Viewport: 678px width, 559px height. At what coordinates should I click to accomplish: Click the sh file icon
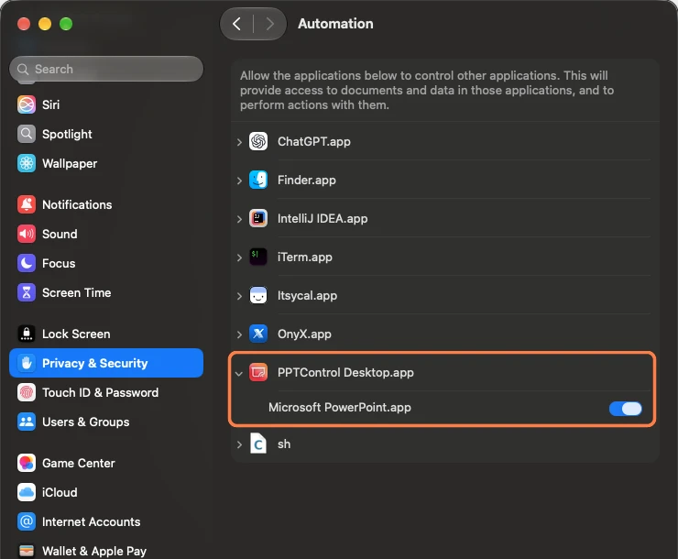pos(258,444)
